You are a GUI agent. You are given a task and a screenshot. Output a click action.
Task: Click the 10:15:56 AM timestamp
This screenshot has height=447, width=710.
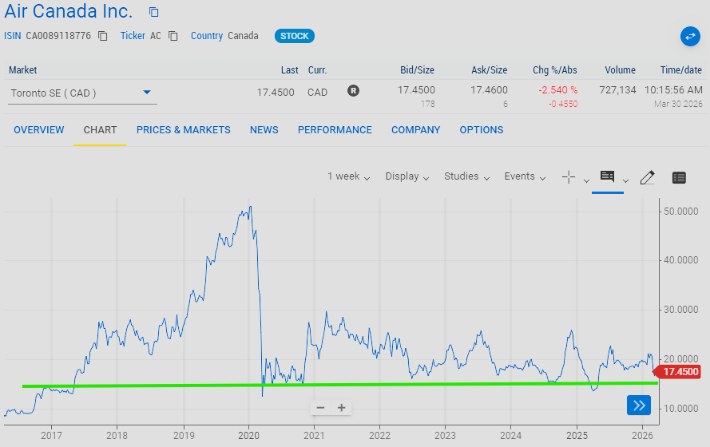point(673,90)
